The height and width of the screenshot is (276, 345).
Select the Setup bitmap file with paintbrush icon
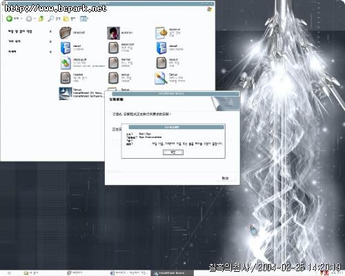tap(161, 78)
